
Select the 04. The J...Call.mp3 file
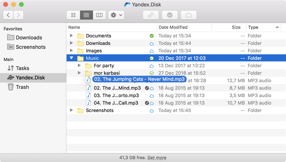pos(116,103)
